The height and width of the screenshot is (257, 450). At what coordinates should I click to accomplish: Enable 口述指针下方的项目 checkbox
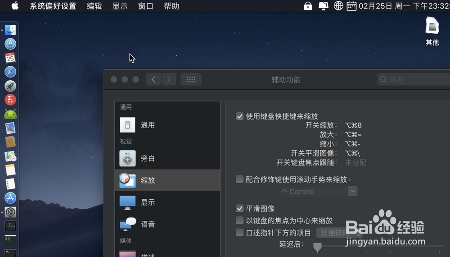click(x=240, y=233)
